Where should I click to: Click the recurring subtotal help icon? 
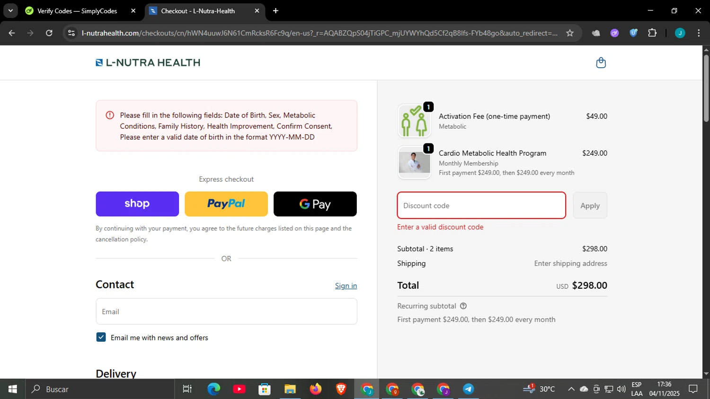(463, 306)
